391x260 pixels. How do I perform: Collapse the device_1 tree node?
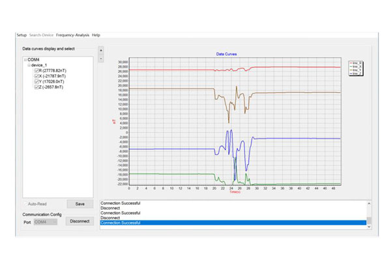(x=30, y=65)
